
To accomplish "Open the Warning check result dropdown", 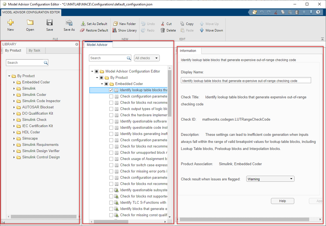I will tap(270, 179).
